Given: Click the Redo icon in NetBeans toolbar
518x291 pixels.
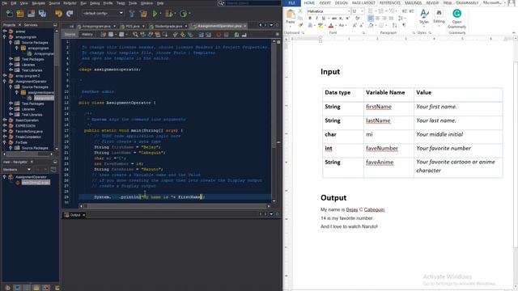Looking at the screenshot, I should (70, 14).
